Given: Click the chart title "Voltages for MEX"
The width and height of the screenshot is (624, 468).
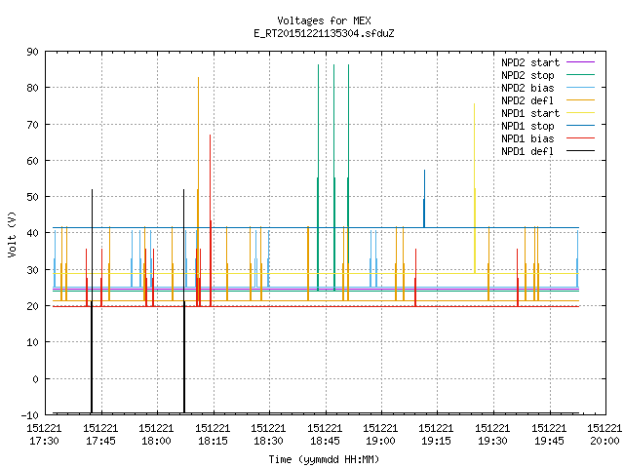Looking at the screenshot, I should click(324, 20).
